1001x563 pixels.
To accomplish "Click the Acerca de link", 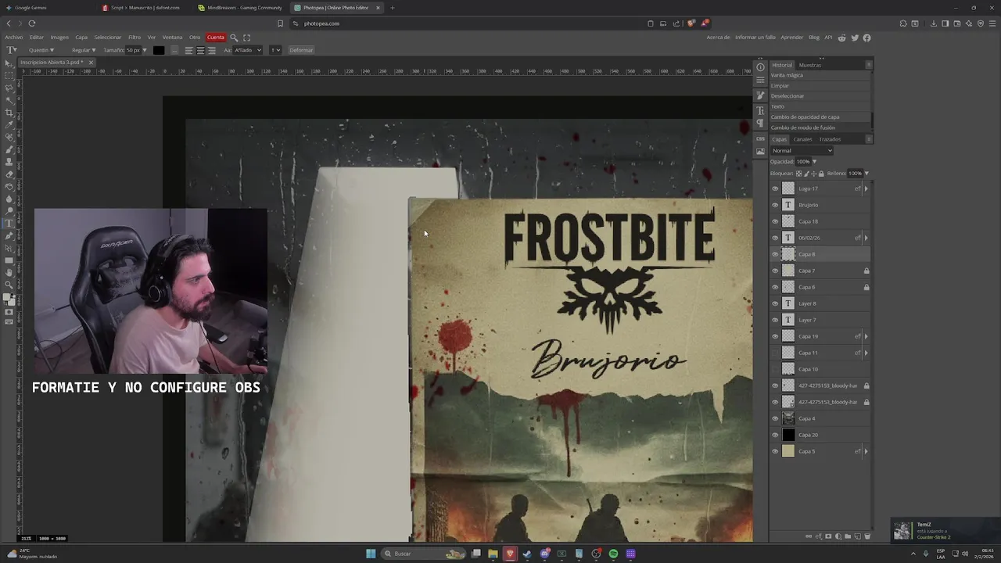I will (x=718, y=38).
